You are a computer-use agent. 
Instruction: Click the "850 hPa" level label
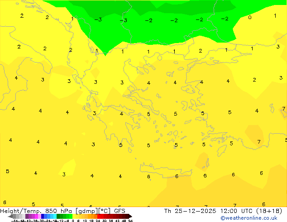coord(58,211)
